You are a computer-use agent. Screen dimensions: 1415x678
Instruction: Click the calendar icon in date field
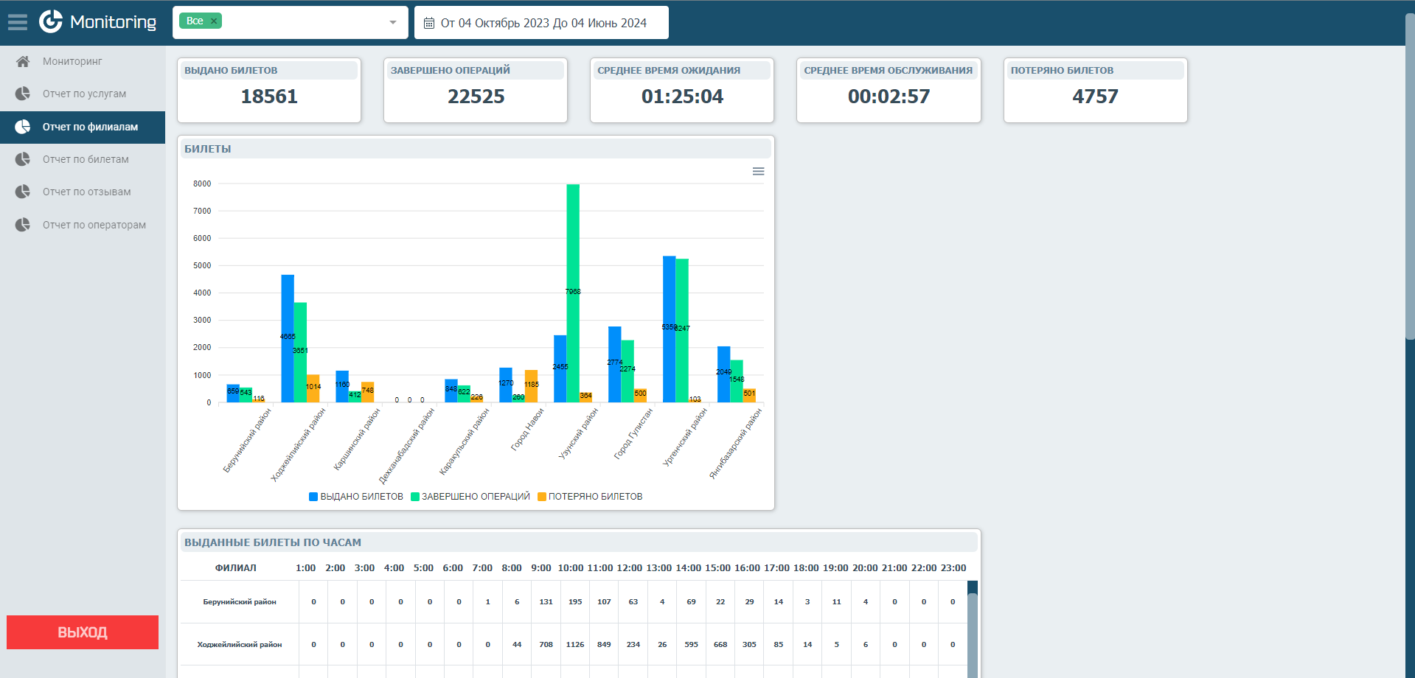429,23
